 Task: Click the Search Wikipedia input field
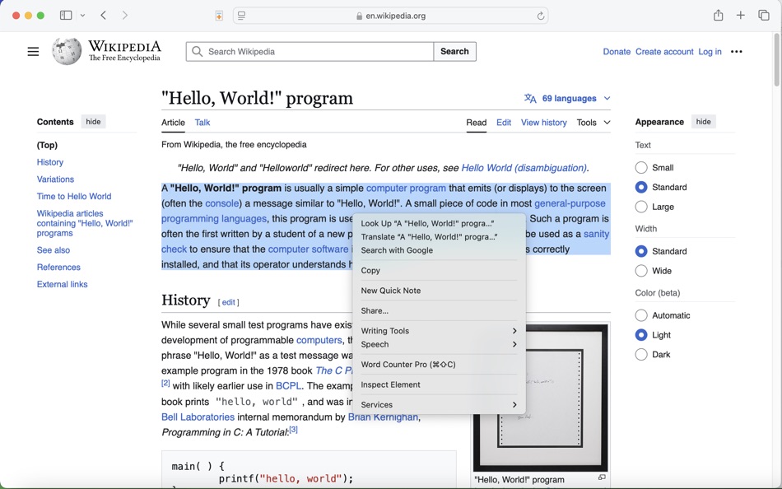[x=310, y=51]
